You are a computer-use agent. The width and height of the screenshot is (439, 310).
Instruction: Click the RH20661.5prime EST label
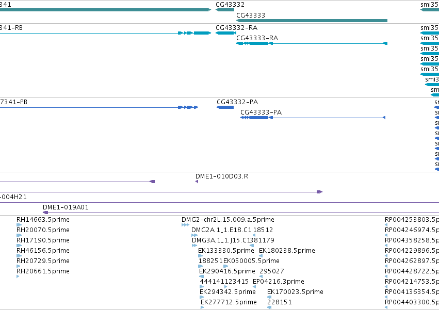click(43, 271)
